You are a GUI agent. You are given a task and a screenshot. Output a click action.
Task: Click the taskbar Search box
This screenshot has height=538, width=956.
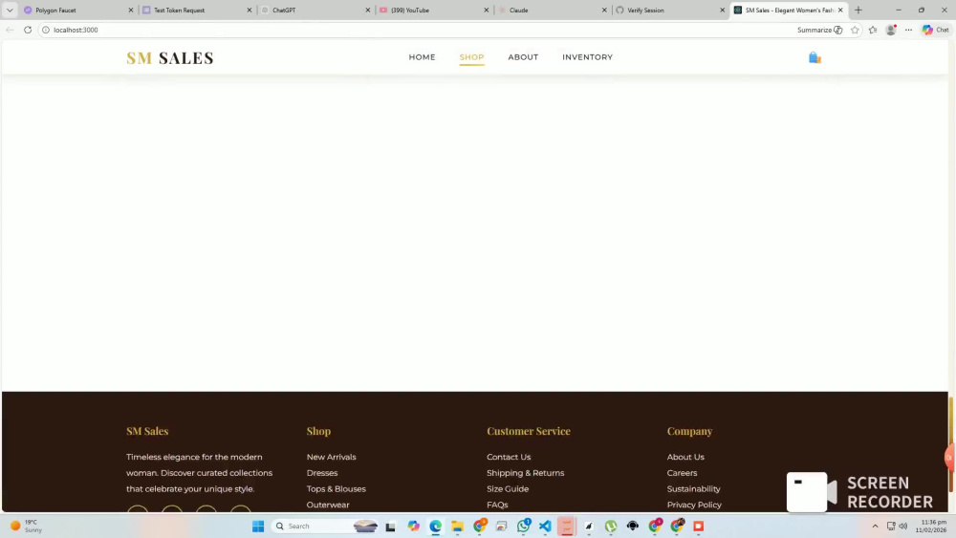click(326, 526)
